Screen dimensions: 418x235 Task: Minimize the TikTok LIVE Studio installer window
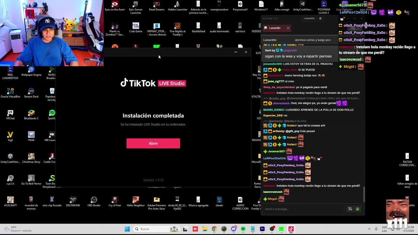tap(235, 52)
